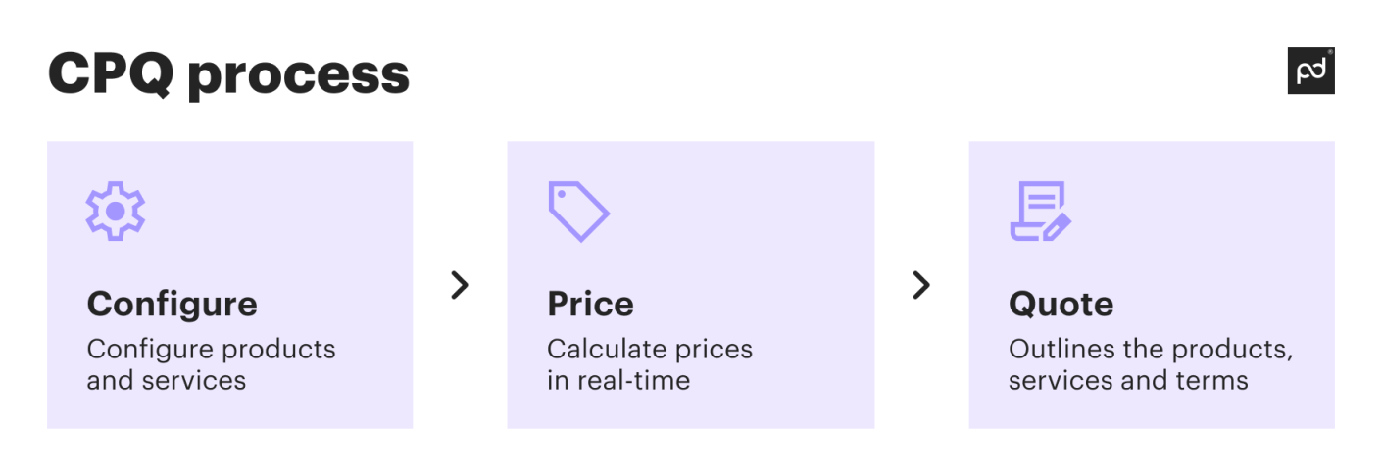This screenshot has width=1382, height=475.
Task: Click the "Configure products" text line
Action: click(x=211, y=349)
